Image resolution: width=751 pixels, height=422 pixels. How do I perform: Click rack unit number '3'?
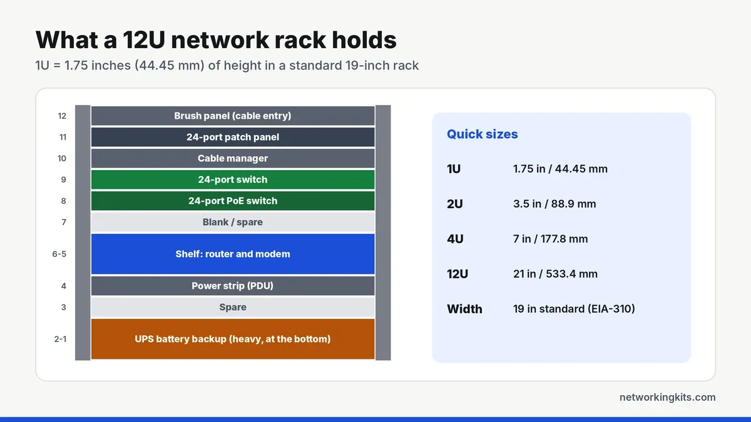pyautogui.click(x=64, y=307)
